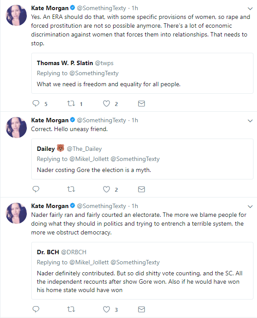Open @The_Dailey handle in quoted tweet
This screenshot has height=318, width=257.
84,149
